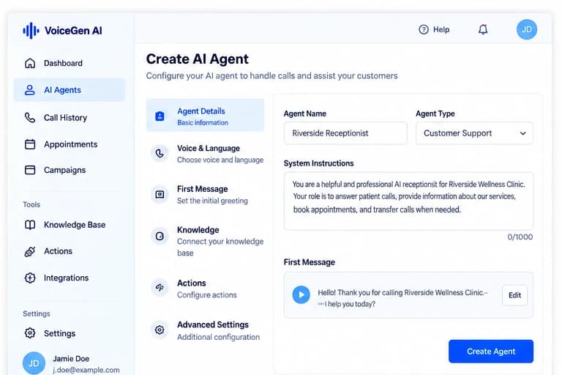The height and width of the screenshot is (375, 562).
Task: Click the Agent Name input field
Action: pos(345,133)
